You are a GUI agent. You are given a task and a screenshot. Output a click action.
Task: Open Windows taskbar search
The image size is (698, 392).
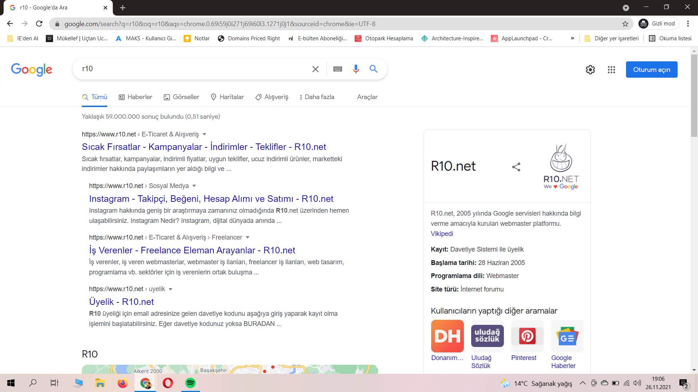tap(33, 383)
